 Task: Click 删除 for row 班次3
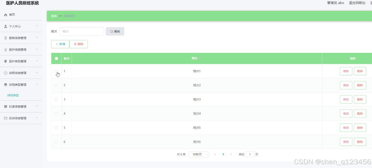pyautogui.click(x=360, y=100)
